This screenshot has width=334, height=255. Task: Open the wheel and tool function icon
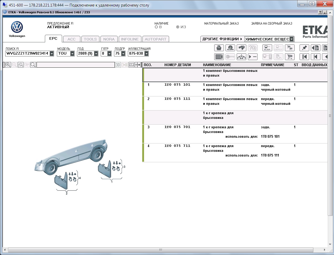230,48
